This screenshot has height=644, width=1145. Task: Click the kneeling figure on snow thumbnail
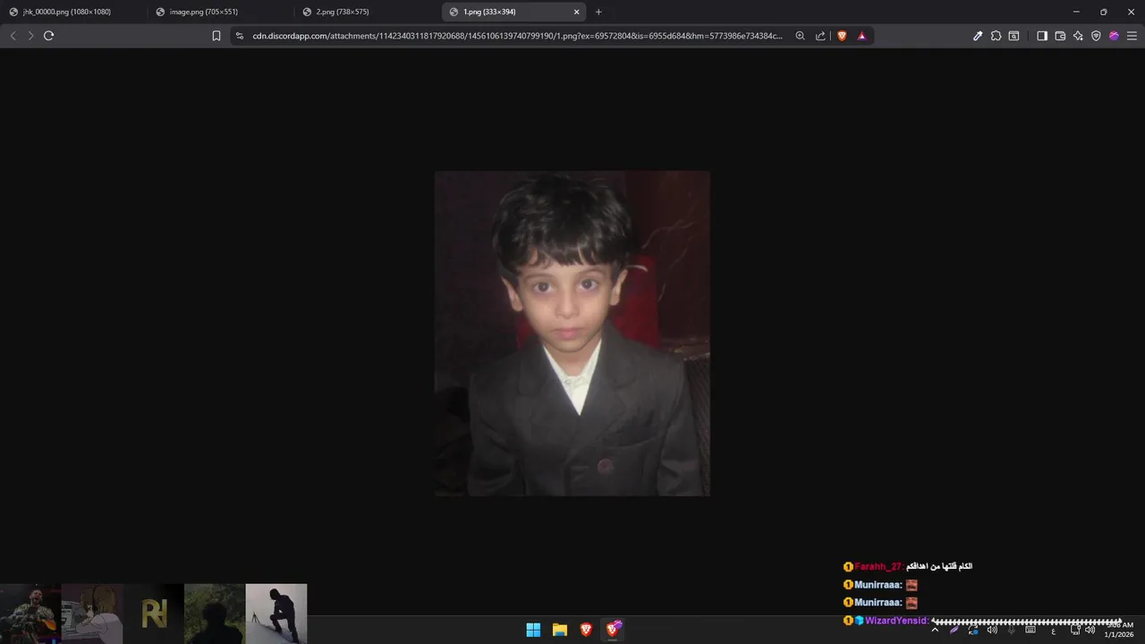[276, 614]
